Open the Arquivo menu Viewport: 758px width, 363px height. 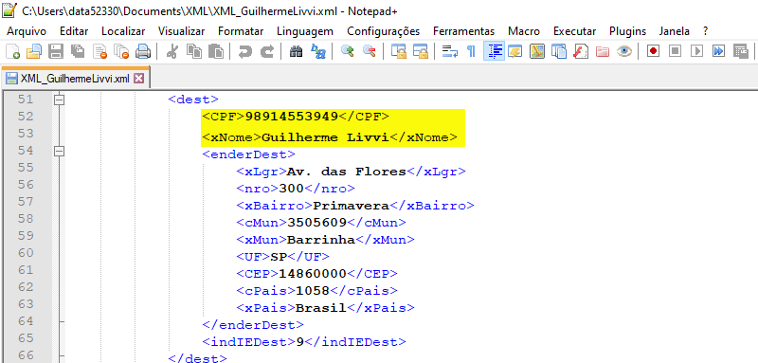click(x=27, y=31)
